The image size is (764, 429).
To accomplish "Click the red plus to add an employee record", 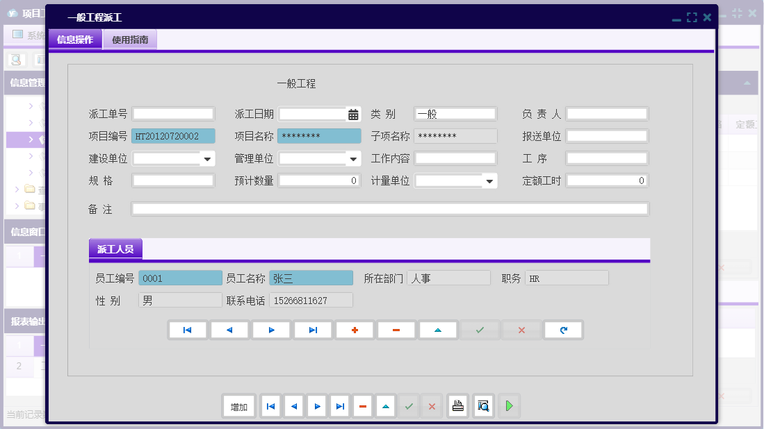I will (x=355, y=330).
